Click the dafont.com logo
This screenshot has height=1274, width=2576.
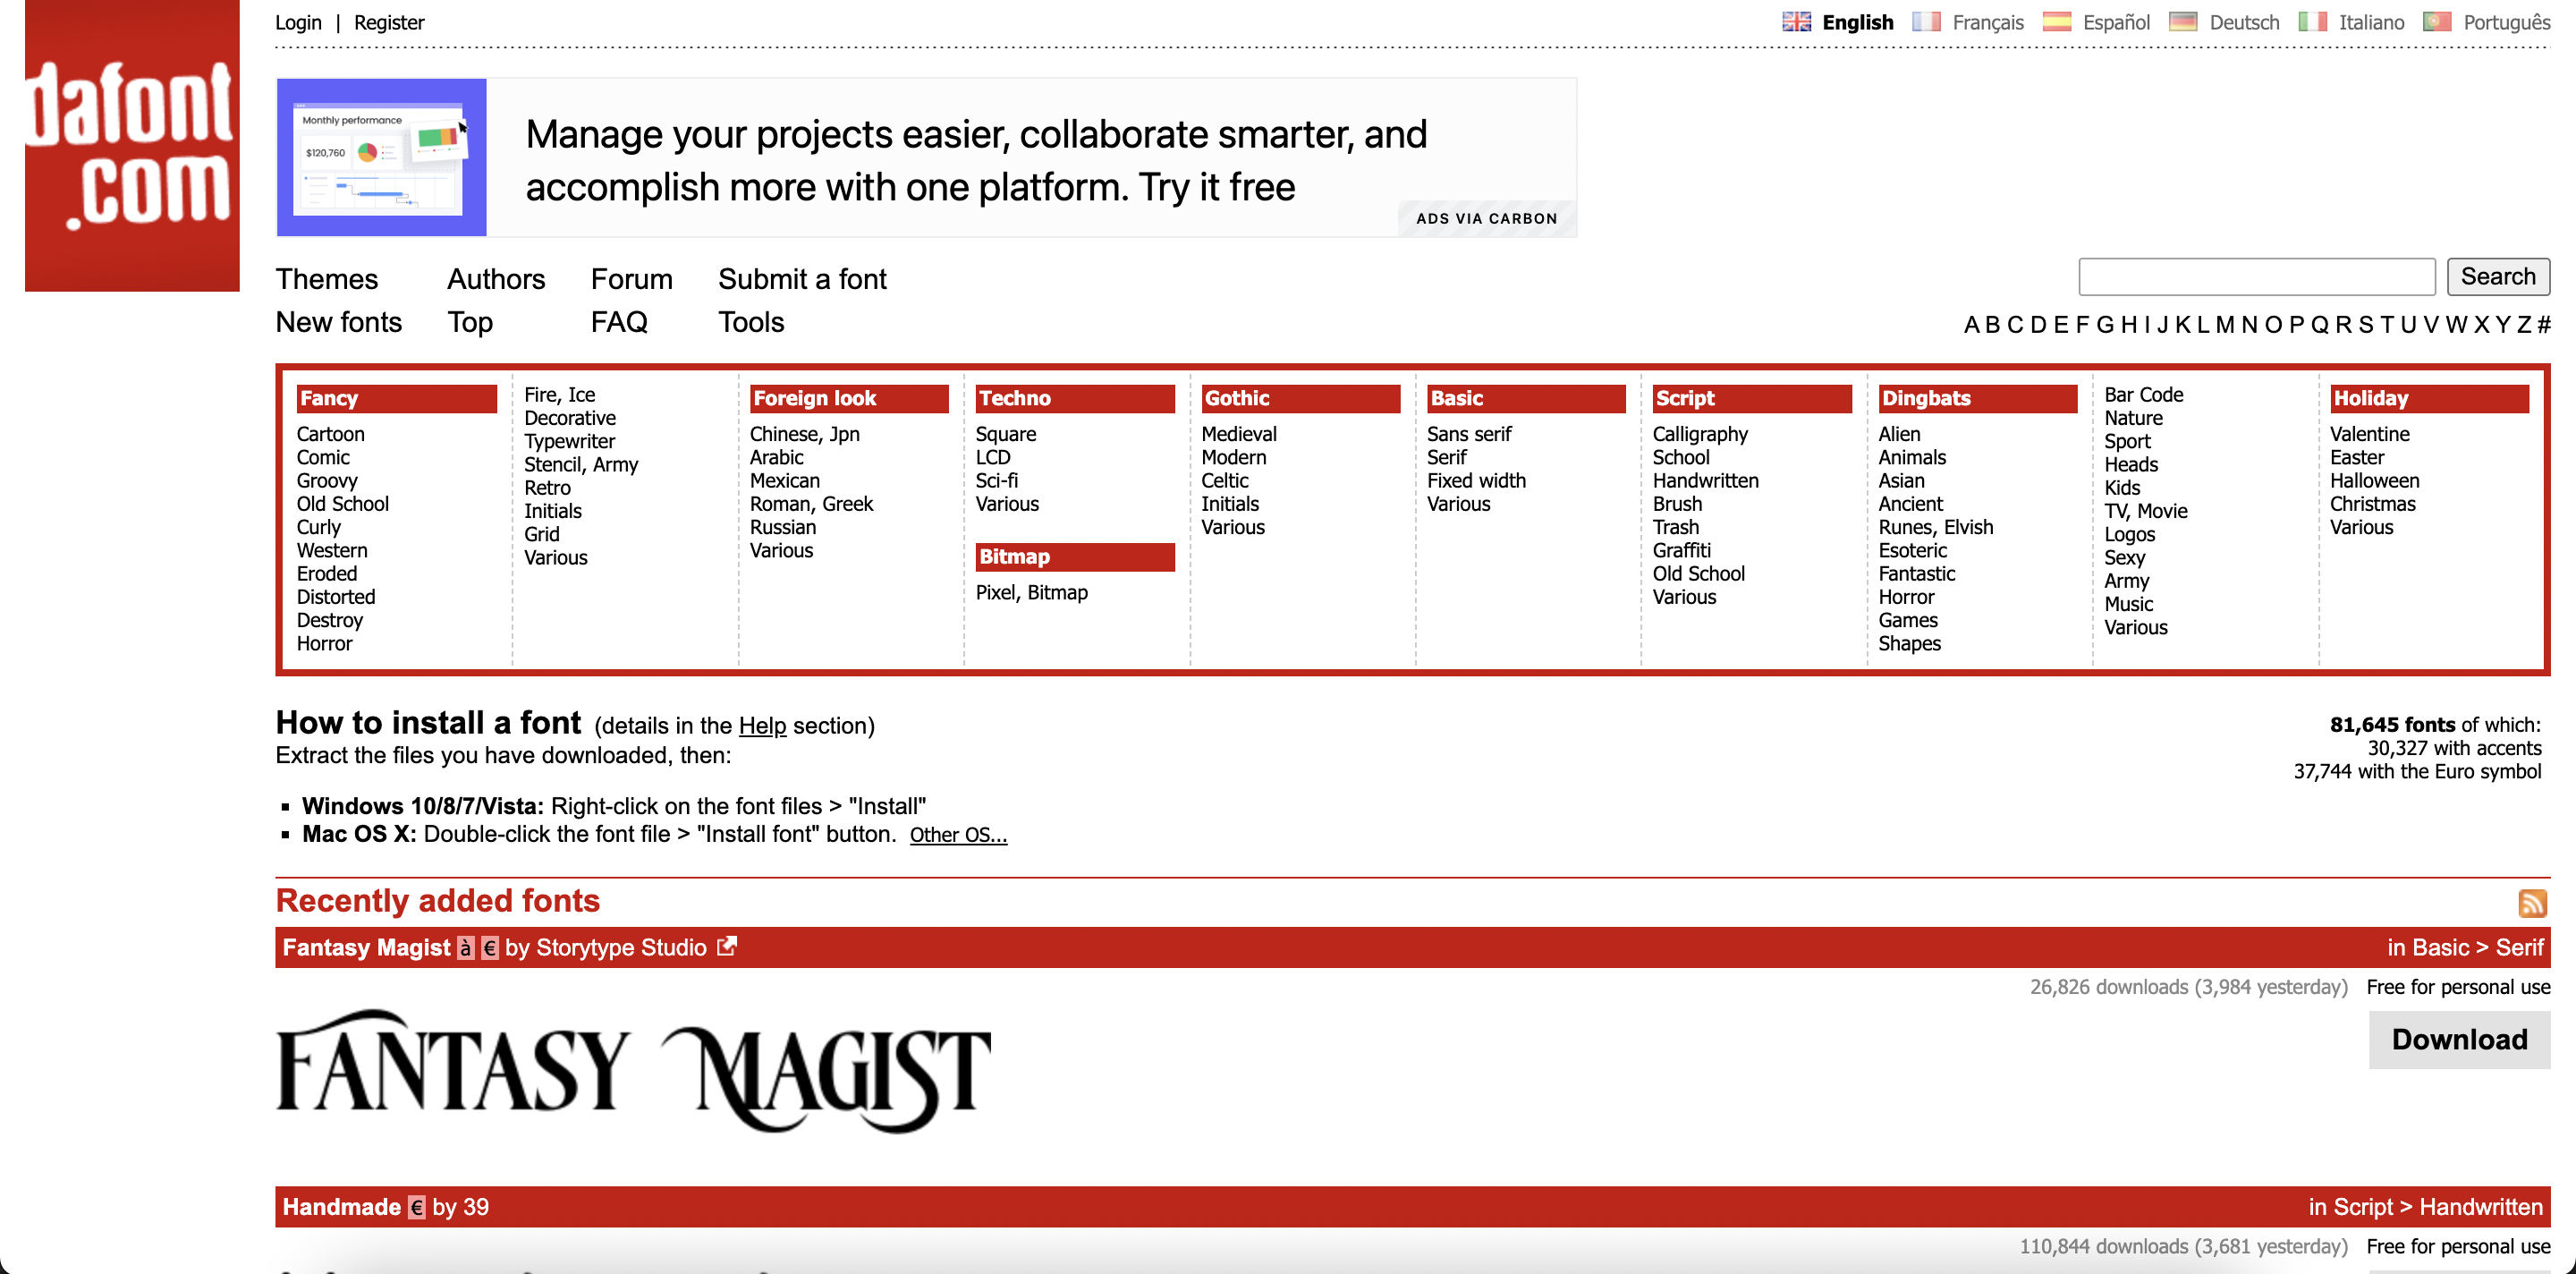tap(132, 146)
